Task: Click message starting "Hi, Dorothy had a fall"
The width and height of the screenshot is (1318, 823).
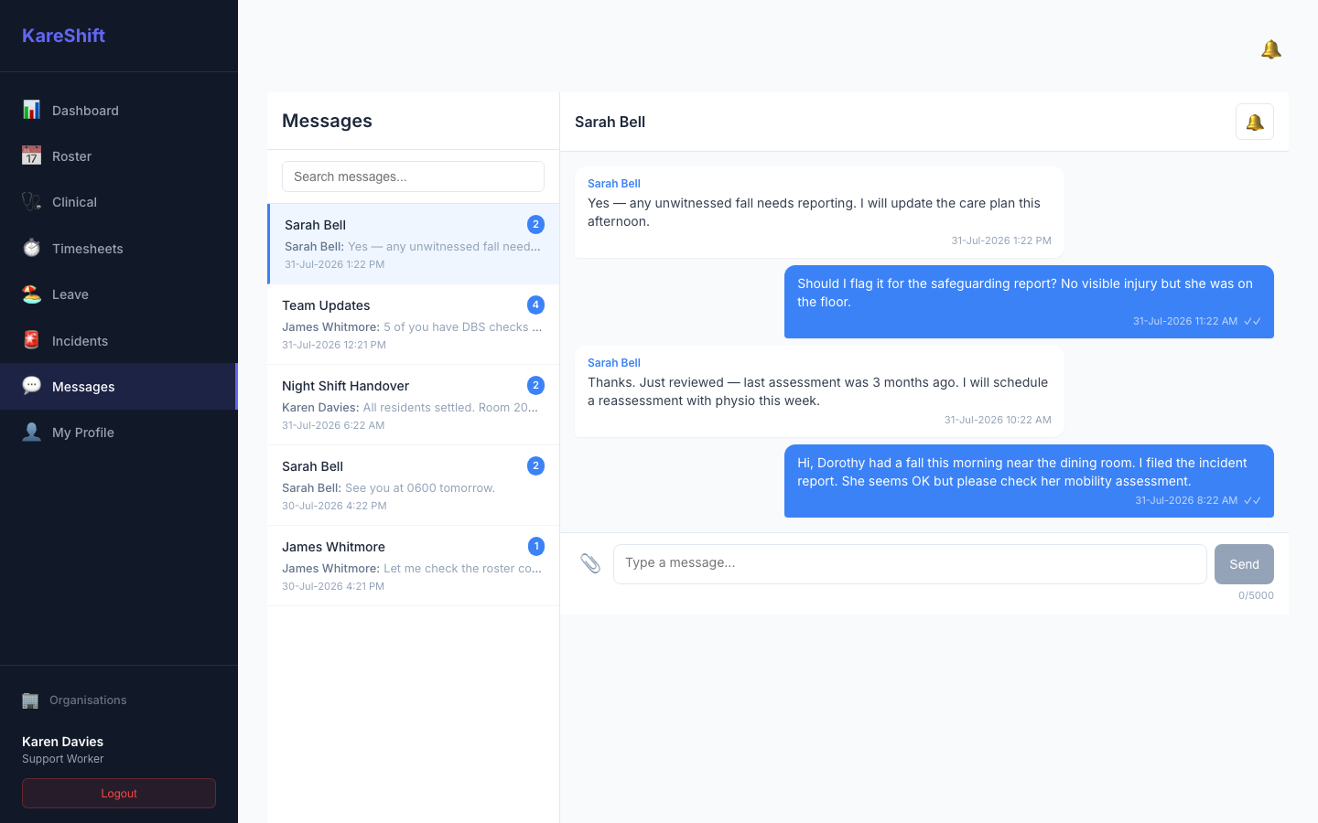Action: 1029,481
